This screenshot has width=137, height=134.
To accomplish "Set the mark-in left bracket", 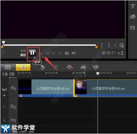I will 102,46.
